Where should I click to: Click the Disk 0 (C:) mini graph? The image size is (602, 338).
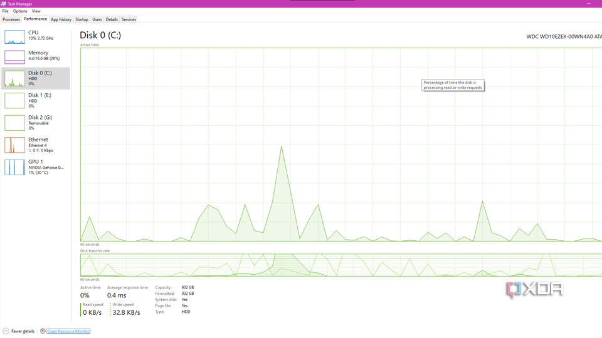[x=14, y=79]
